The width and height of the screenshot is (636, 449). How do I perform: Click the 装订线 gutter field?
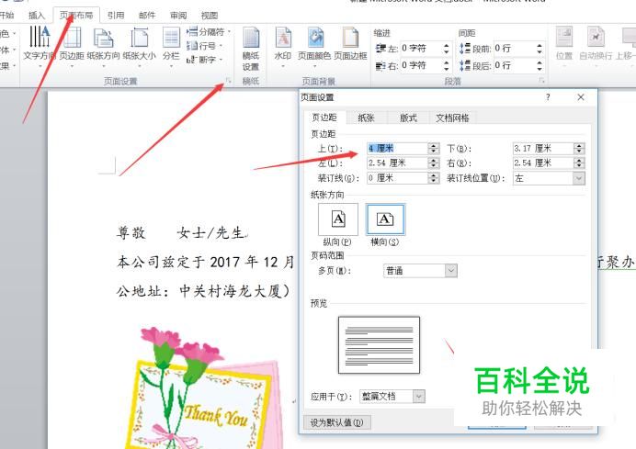point(397,178)
